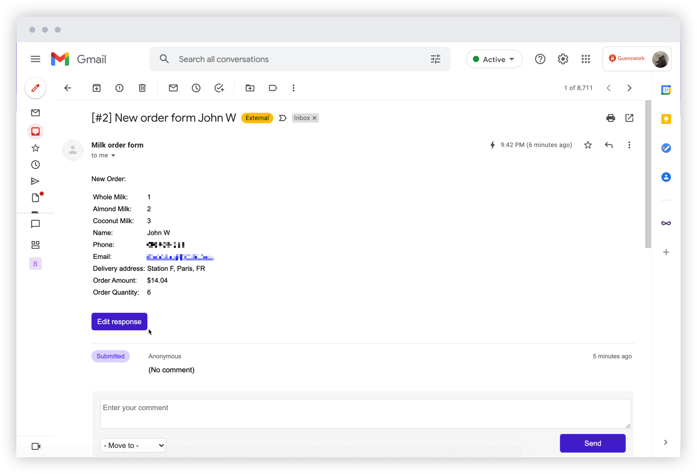Image resolution: width=697 pixels, height=474 pixels.
Task: Open Google Calendar in the side panel
Action: tap(666, 90)
